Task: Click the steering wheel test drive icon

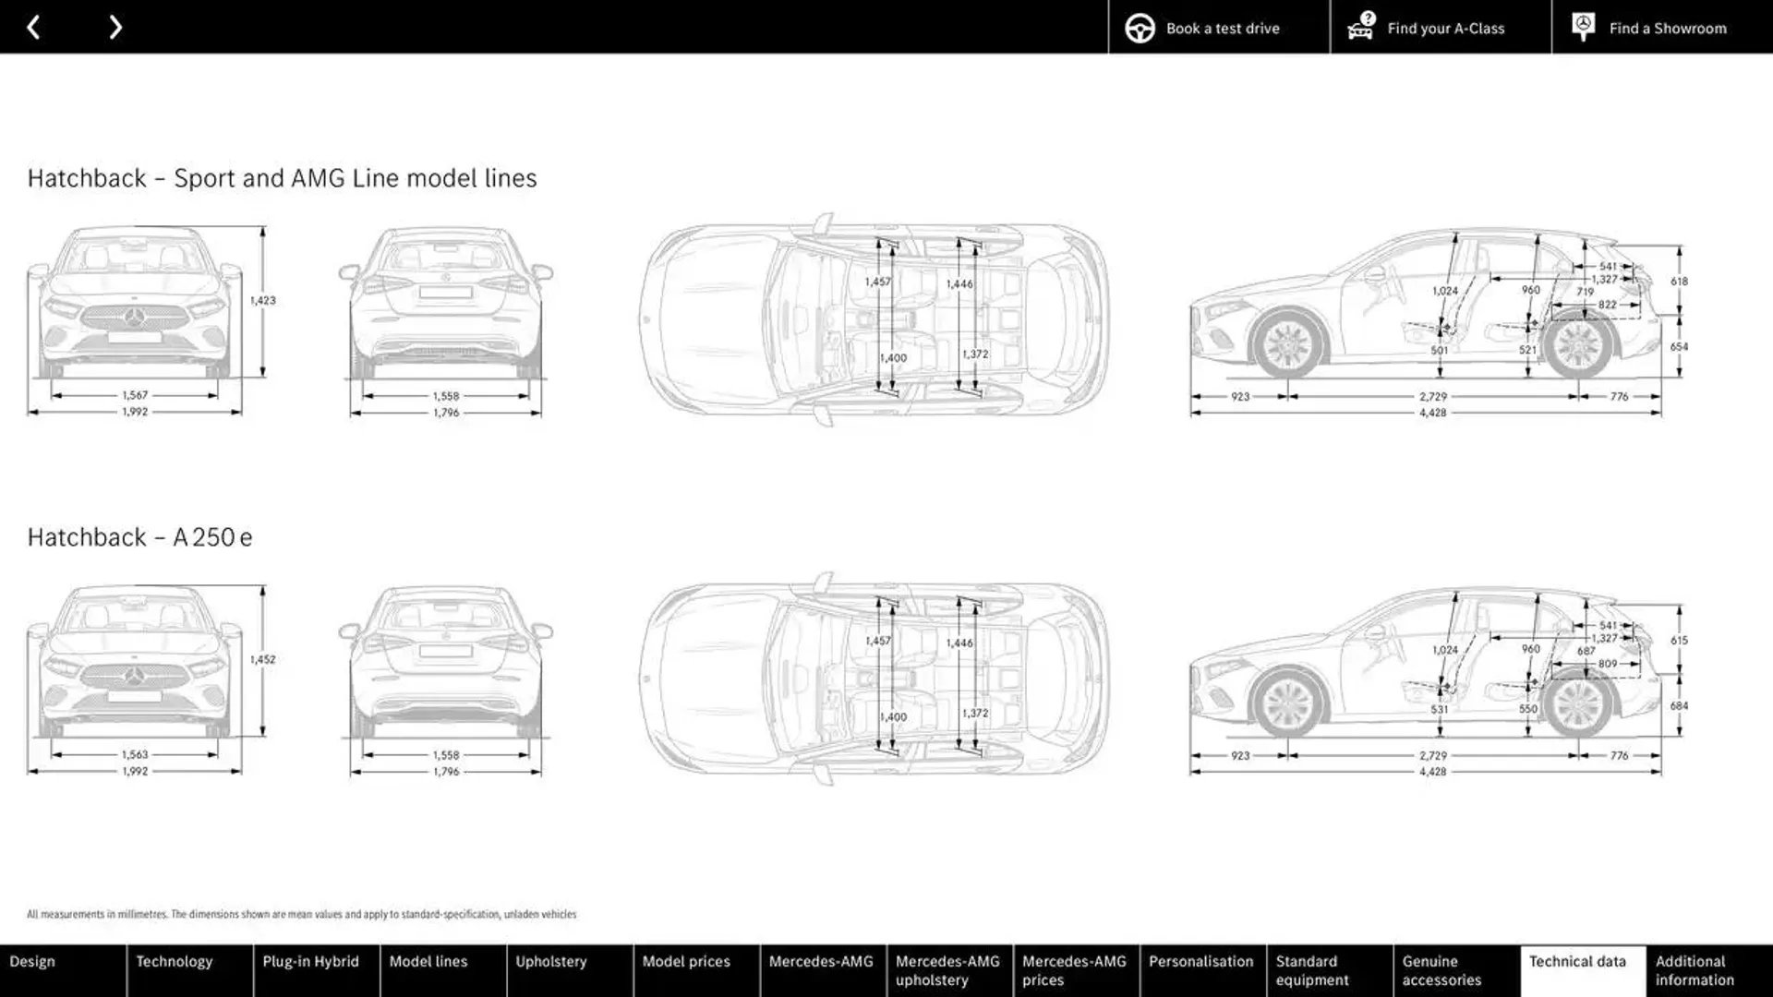Action: (1140, 29)
